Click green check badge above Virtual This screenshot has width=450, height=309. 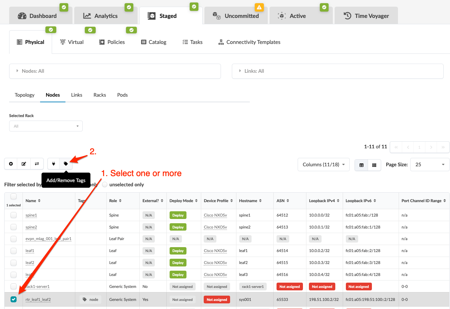(x=90, y=30)
